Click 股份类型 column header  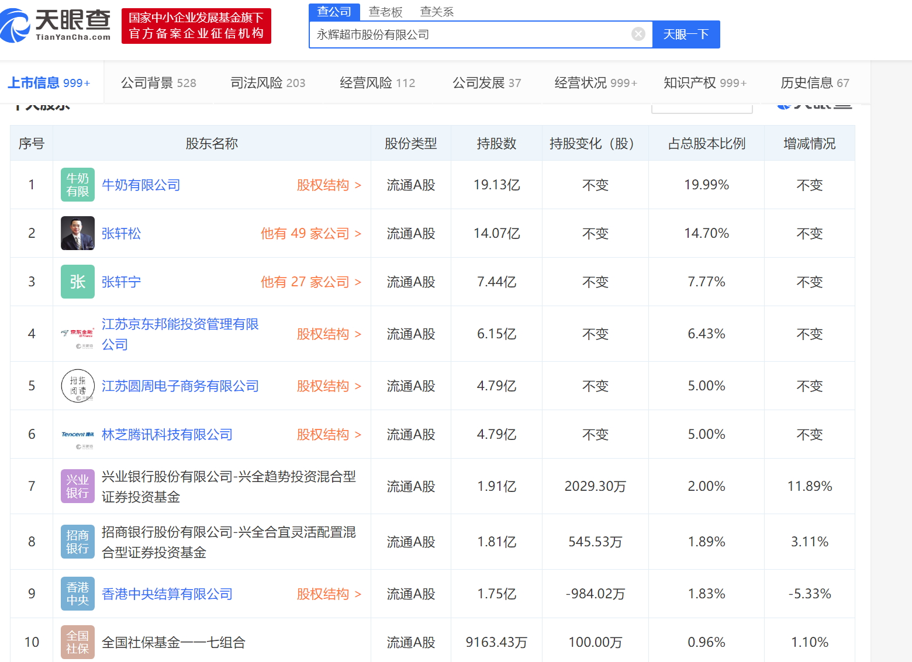tap(411, 144)
